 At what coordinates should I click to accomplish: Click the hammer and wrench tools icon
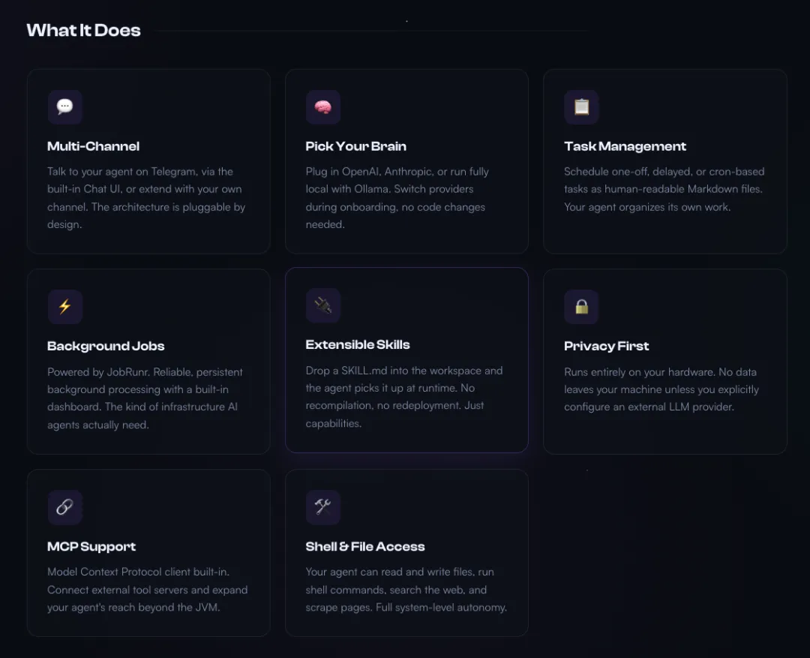[x=323, y=508]
